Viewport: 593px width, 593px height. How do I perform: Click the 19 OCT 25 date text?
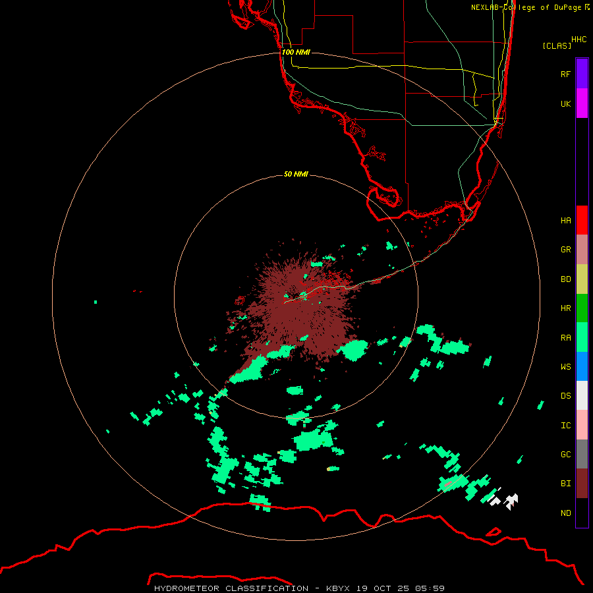(x=383, y=588)
